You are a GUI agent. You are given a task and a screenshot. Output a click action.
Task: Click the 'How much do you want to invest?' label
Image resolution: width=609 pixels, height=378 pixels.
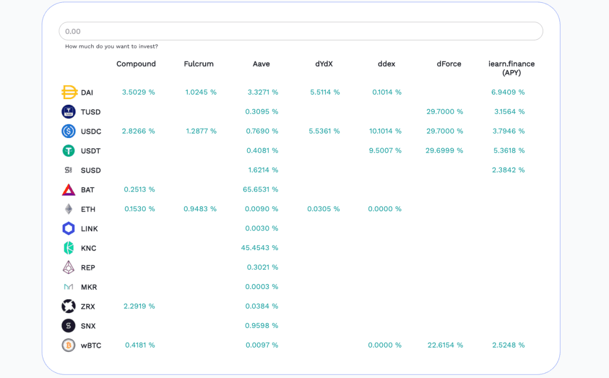(112, 46)
